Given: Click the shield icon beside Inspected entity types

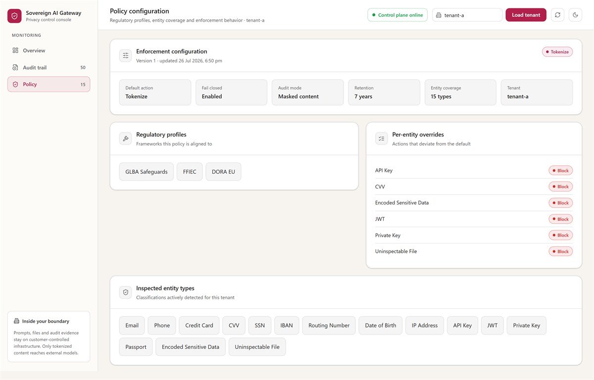Looking at the screenshot, I should click(126, 292).
